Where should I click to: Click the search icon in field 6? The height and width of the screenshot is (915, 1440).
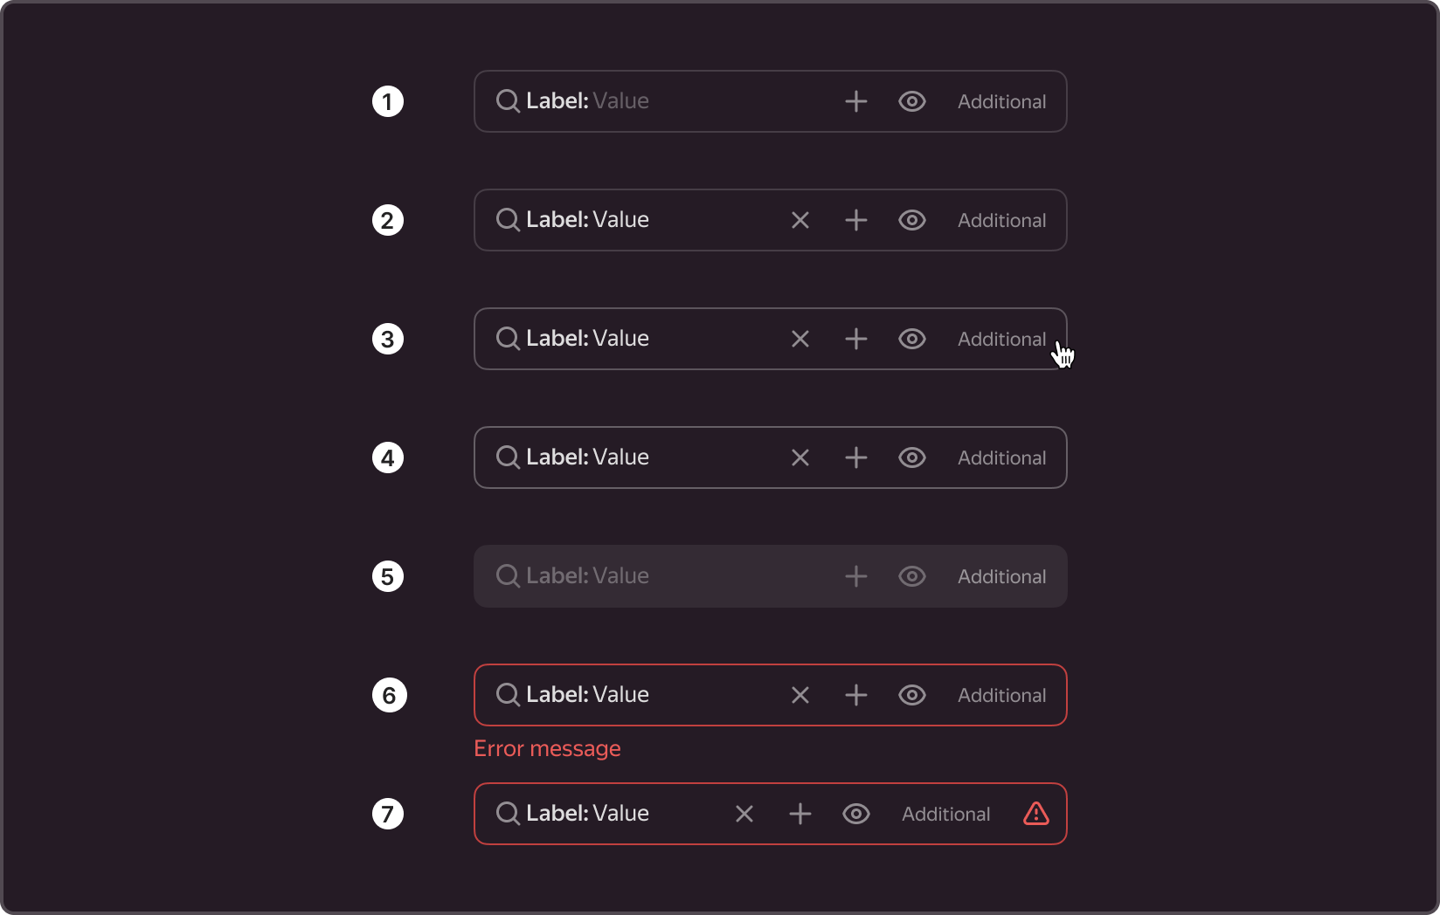[x=508, y=695]
